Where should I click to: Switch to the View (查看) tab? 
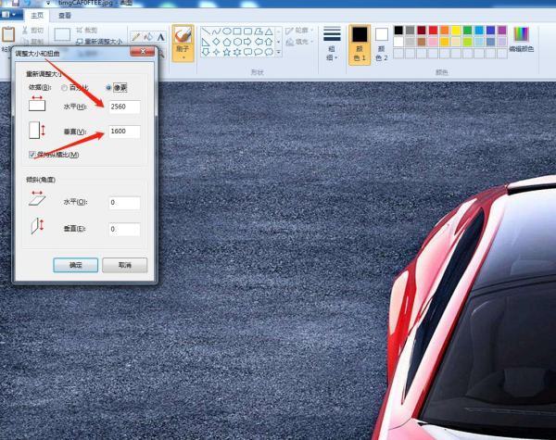(64, 16)
